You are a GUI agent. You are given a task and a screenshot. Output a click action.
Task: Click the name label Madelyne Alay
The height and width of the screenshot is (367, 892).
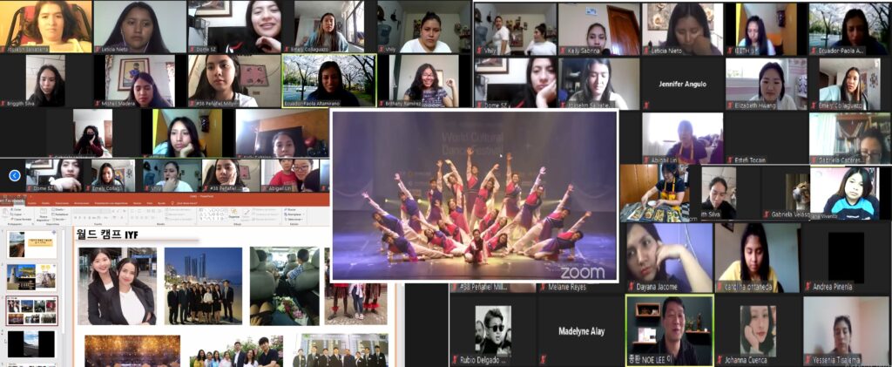click(x=581, y=331)
